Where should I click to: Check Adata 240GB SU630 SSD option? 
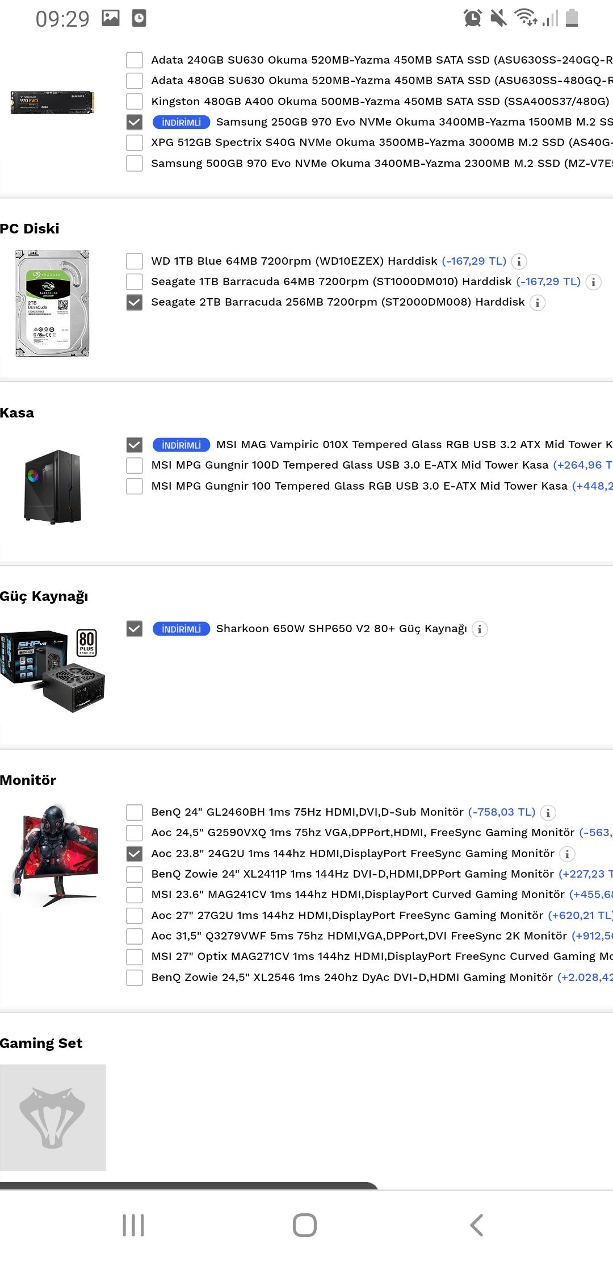[135, 60]
